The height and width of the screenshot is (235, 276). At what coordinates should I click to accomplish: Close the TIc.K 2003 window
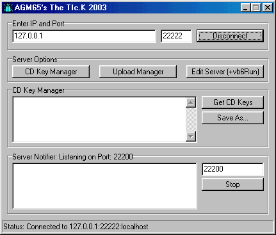coord(267,8)
